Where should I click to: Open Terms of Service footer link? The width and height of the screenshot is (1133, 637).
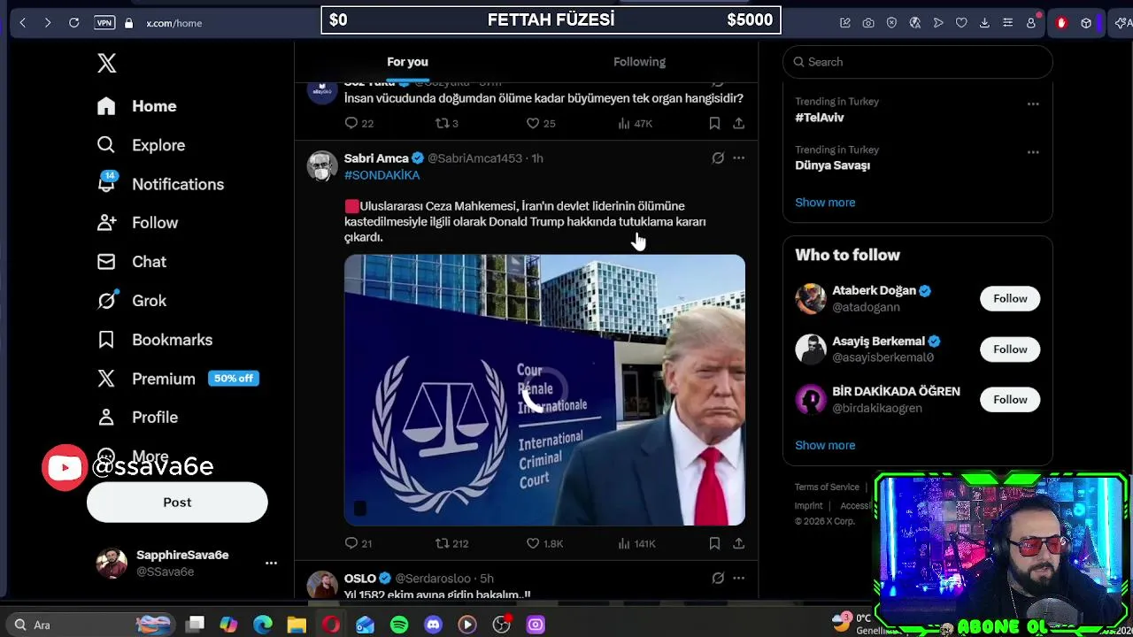[827, 487]
